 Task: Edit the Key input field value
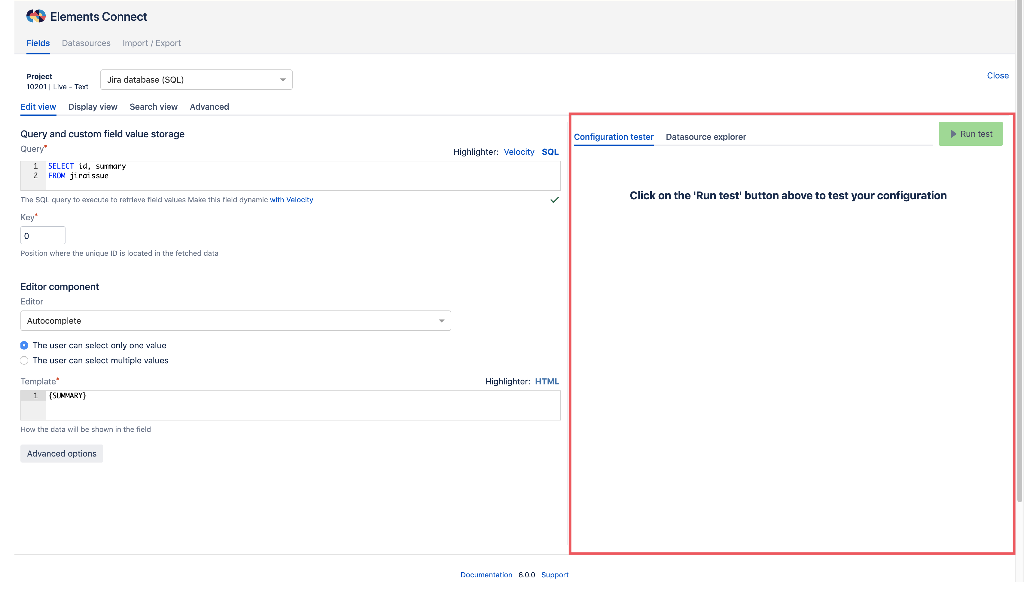click(42, 235)
